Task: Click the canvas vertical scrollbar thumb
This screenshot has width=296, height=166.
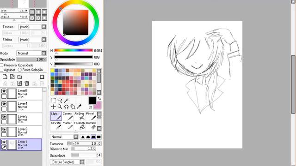Action: click(x=293, y=84)
